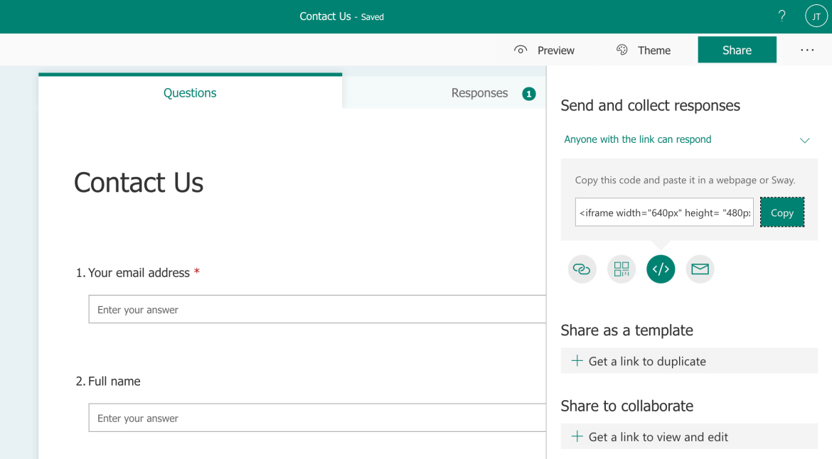The height and width of the screenshot is (459, 832).
Task: Click the Preview eye icon
Action: pyautogui.click(x=521, y=50)
